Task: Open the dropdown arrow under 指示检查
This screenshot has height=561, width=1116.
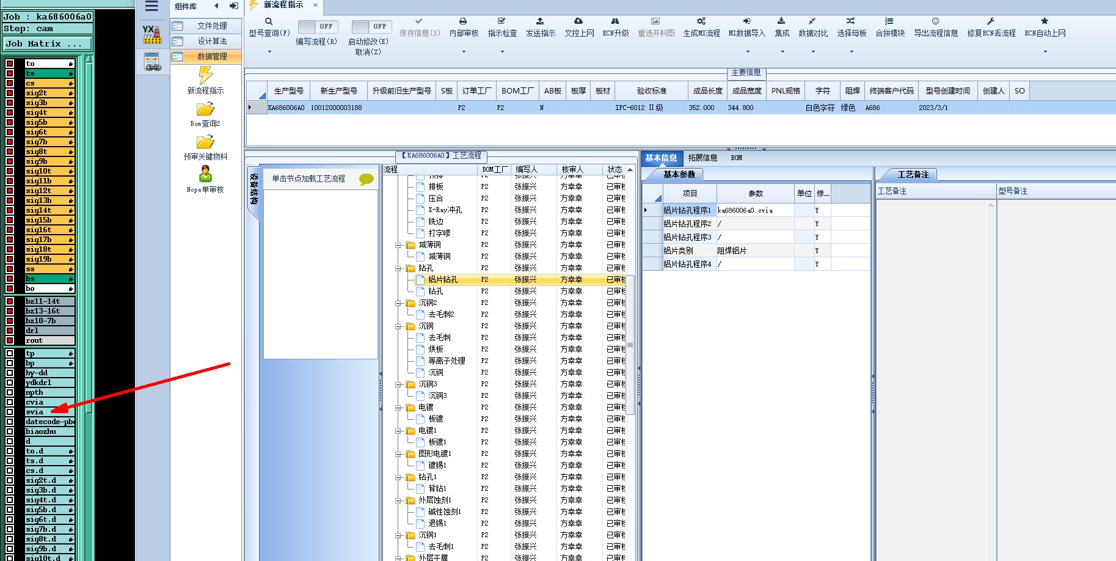Action: click(x=502, y=52)
